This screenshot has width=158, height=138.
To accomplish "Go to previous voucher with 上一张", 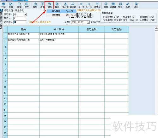I will (81, 5).
